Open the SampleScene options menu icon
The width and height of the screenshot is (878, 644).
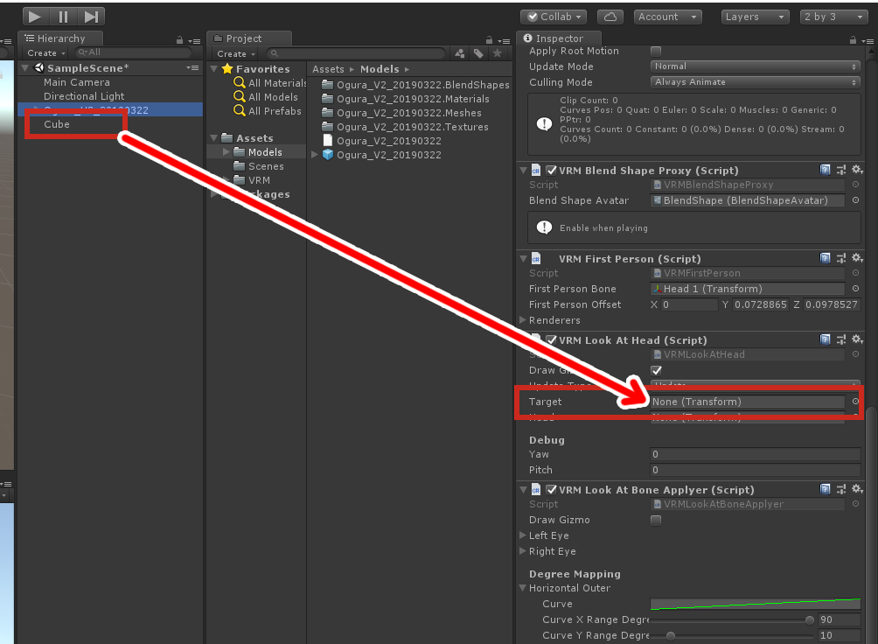(192, 68)
